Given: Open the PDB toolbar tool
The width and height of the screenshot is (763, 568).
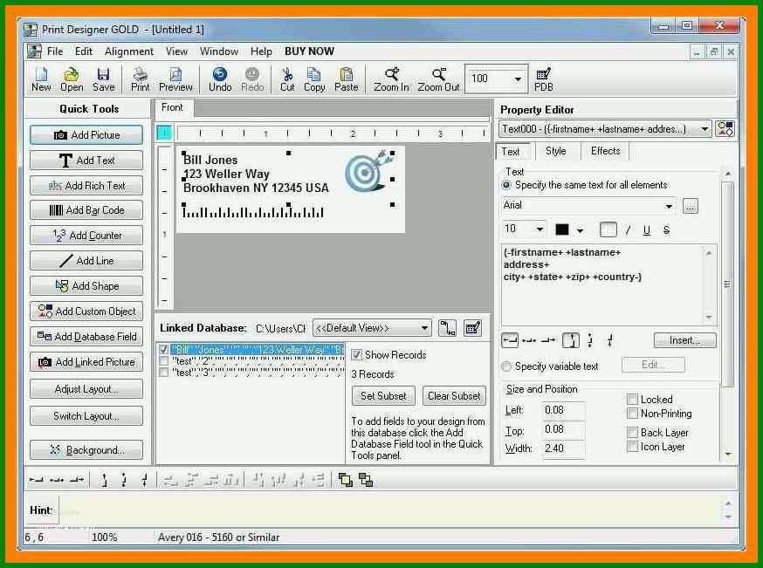Looking at the screenshot, I should tap(543, 79).
